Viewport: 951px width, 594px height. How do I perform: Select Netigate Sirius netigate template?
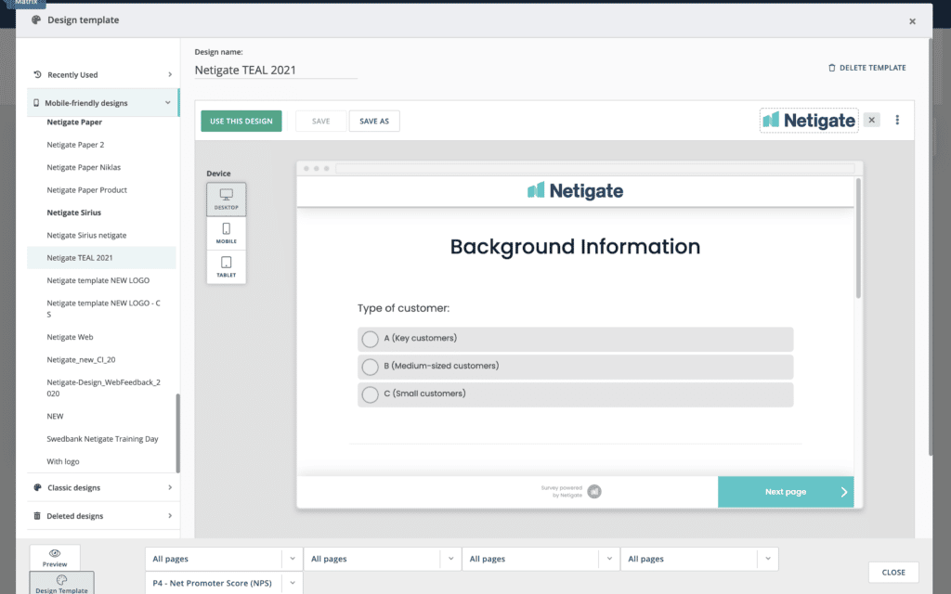86,235
